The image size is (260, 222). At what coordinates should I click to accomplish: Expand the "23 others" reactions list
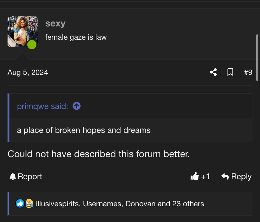pyautogui.click(x=188, y=204)
